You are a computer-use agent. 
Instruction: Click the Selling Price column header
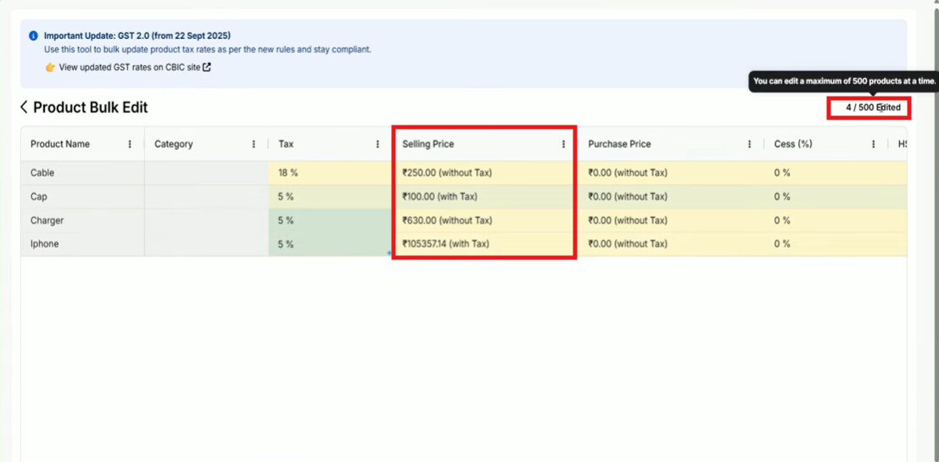pyautogui.click(x=428, y=144)
